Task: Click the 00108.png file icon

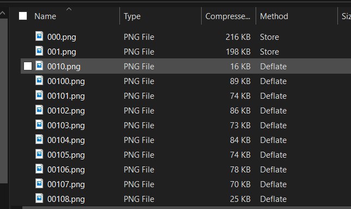Action: point(39,199)
